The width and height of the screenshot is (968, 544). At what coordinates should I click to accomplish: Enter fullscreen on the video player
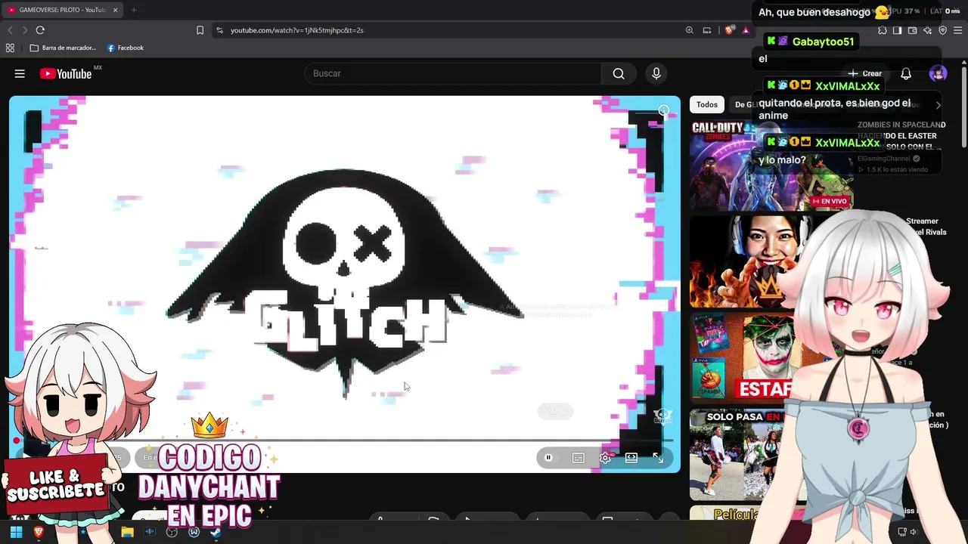pyautogui.click(x=658, y=458)
